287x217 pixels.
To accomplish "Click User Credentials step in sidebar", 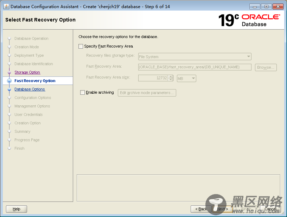I will 28,114.
